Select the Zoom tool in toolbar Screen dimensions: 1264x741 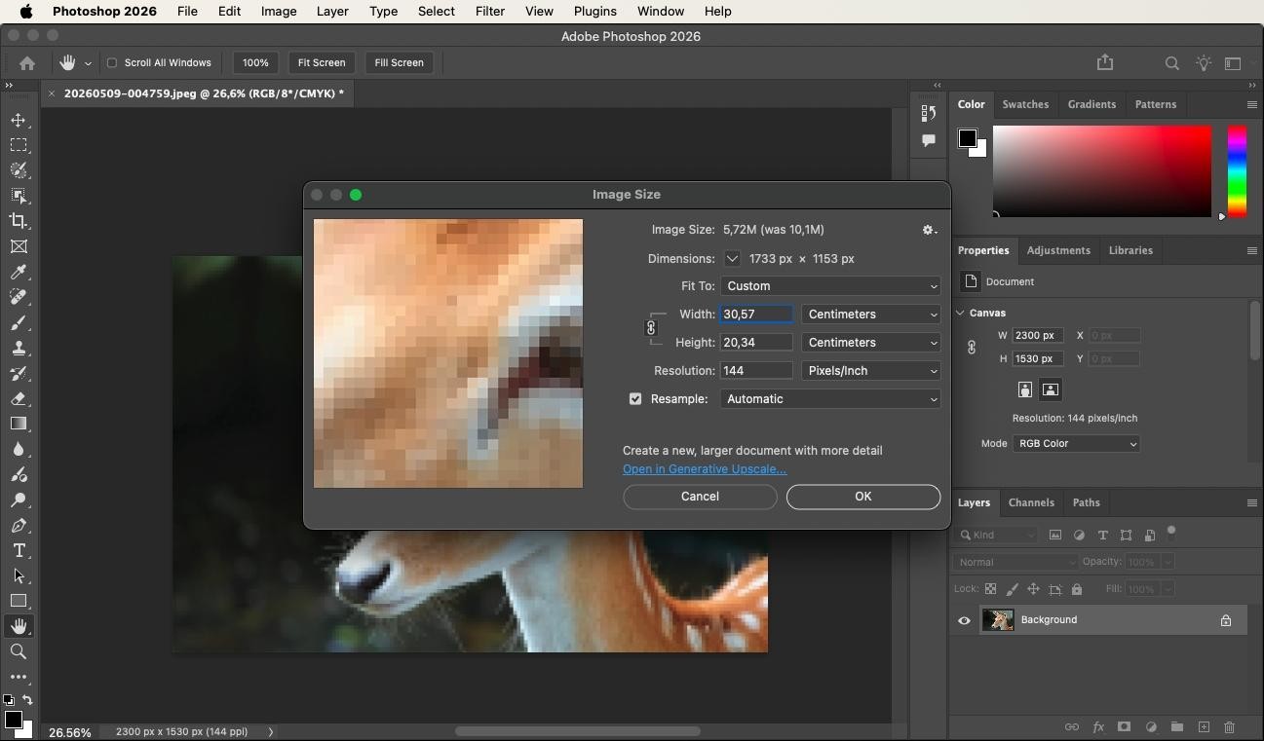(x=19, y=651)
